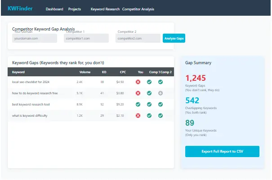Go to Projects in top navigation
Image resolution: width=272 pixels, height=180 pixels.
click(x=75, y=9)
